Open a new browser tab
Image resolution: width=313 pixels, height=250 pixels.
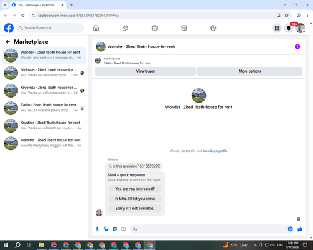(x=71, y=5)
